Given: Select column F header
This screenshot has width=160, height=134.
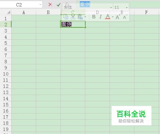Looking at the screenshot, I should 146,12.
